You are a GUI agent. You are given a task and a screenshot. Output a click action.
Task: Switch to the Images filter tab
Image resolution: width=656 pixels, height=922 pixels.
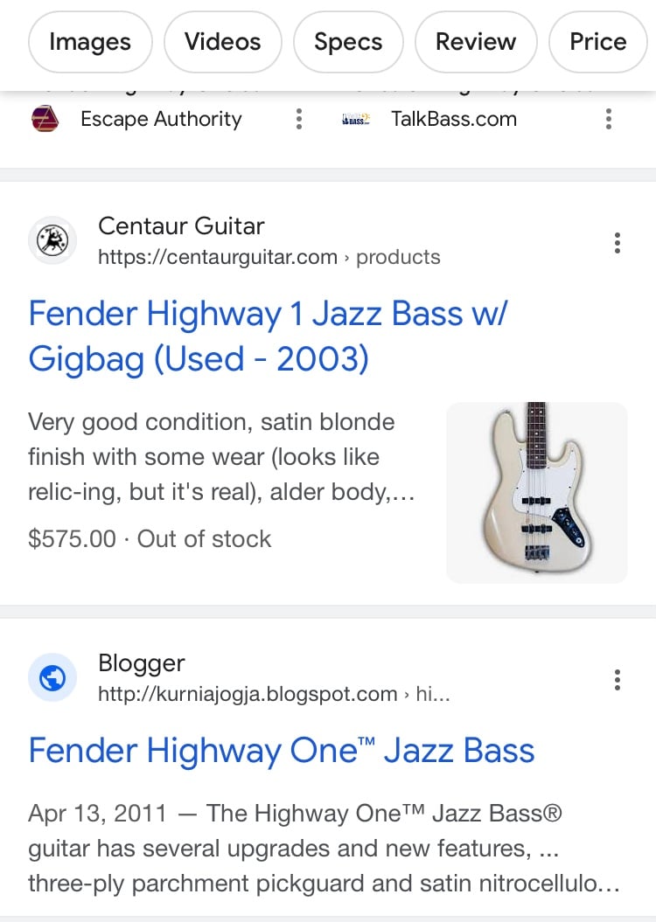[90, 42]
